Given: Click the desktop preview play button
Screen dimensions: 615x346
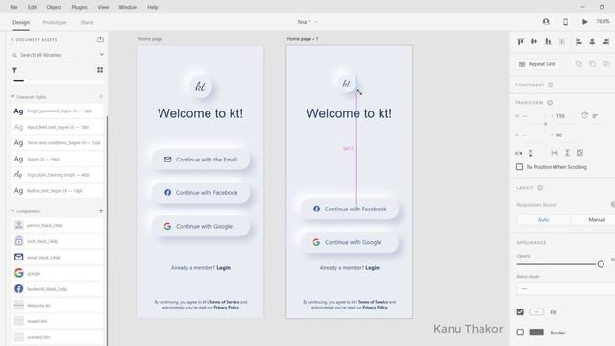Looking at the screenshot, I should coord(585,22).
